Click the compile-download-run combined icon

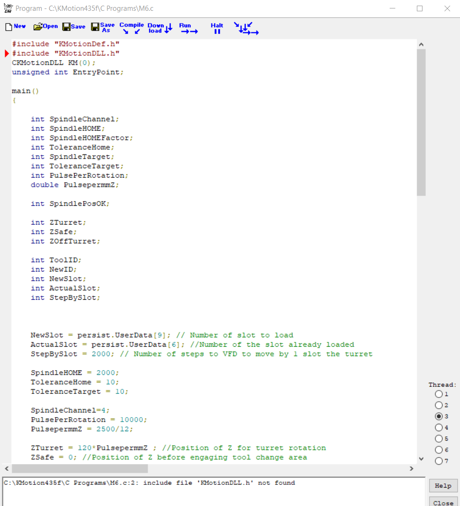[247, 29]
